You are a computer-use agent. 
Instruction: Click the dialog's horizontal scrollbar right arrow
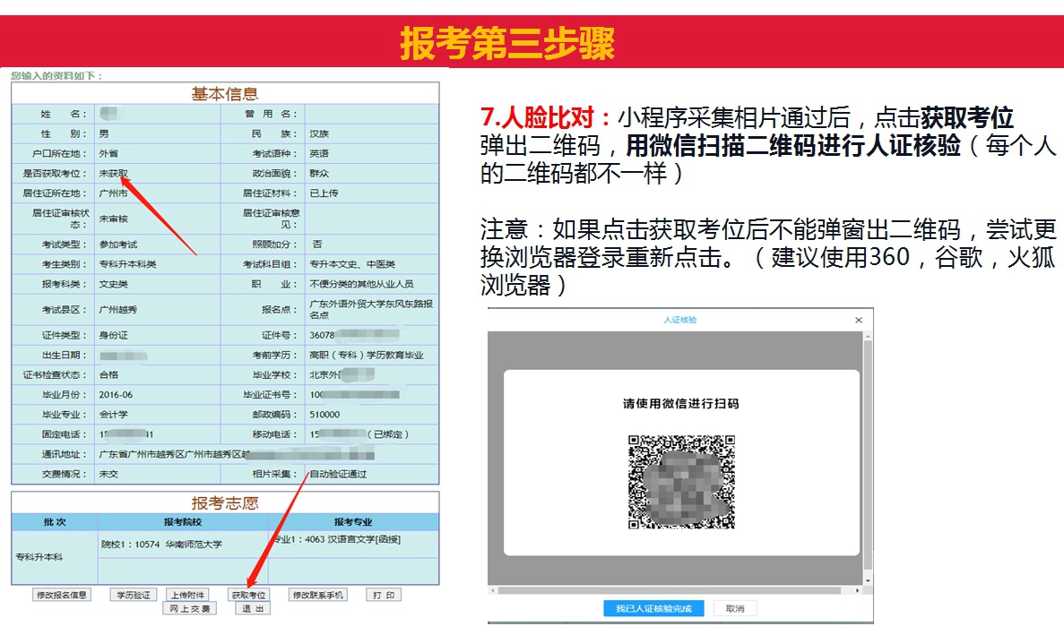coord(858,590)
